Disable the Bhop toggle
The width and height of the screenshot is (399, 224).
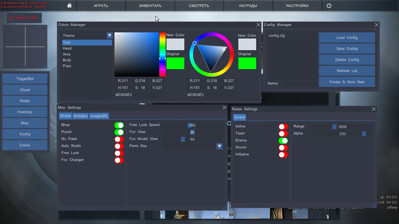point(119,125)
